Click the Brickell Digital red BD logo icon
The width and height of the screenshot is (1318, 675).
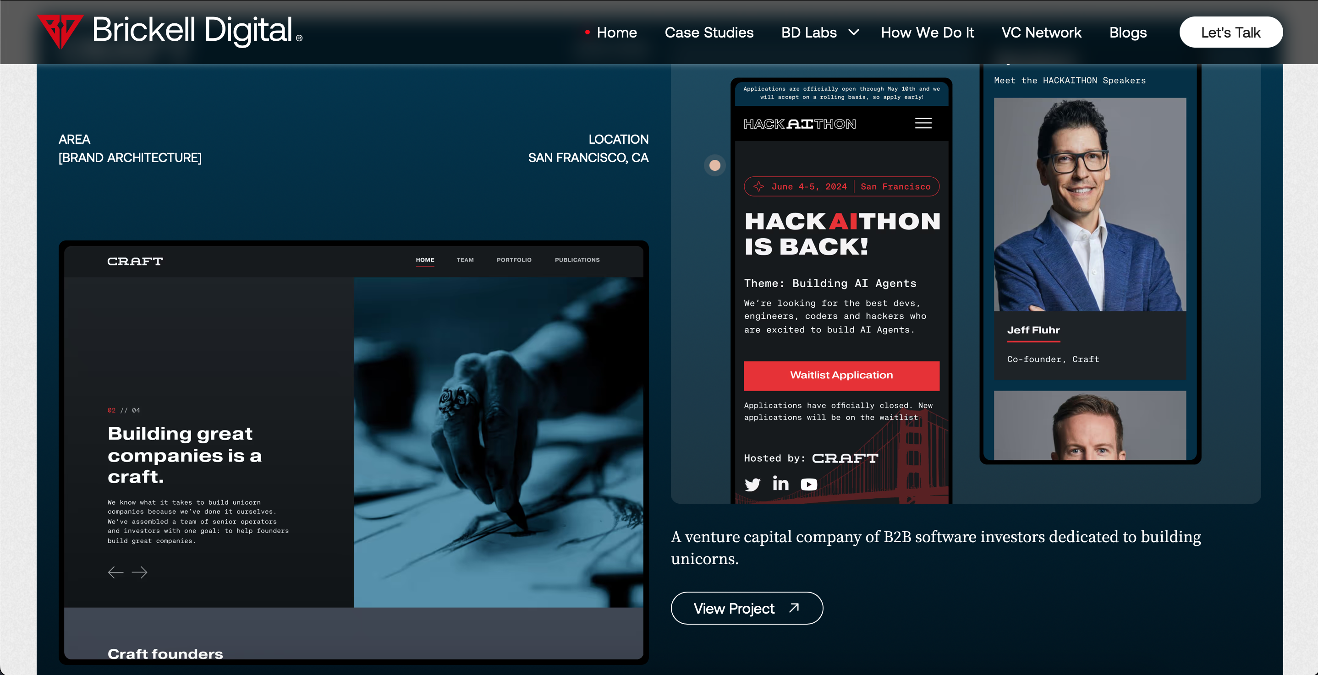[60, 31]
